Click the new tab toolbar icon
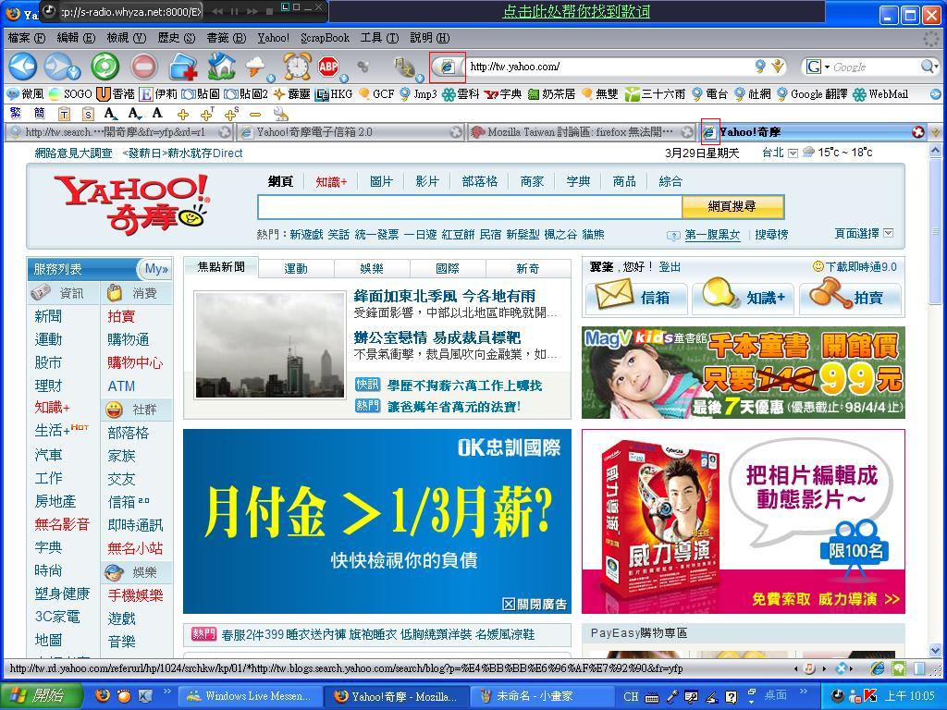Viewport: 947px width, 710px height. pos(183,67)
